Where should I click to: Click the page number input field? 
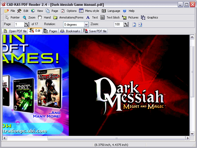(19, 24)
